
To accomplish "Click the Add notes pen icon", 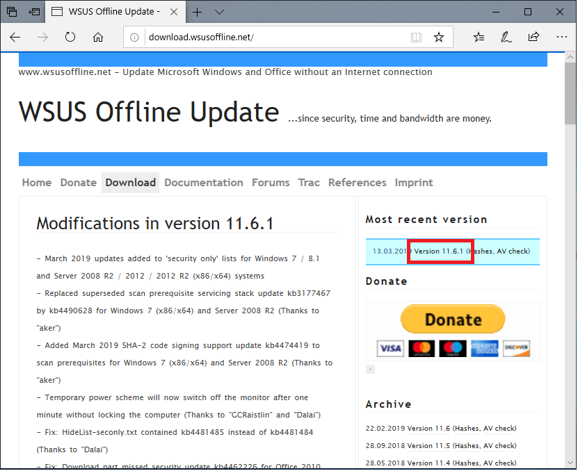I will (506, 38).
